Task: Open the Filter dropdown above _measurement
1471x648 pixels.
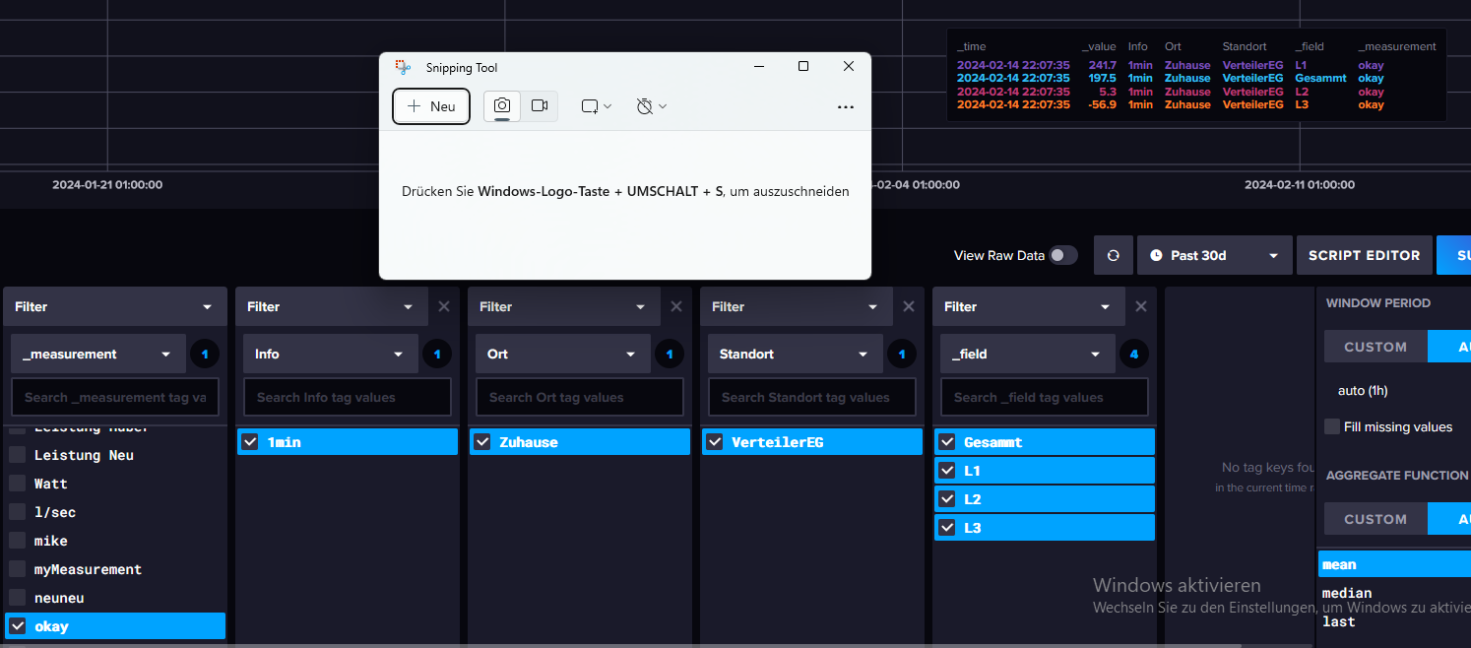Action: (115, 306)
